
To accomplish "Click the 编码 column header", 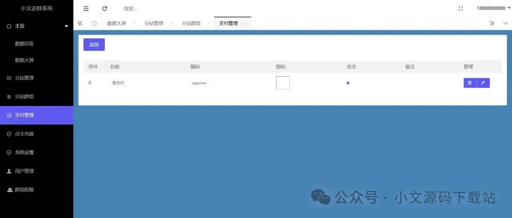I will pyautogui.click(x=195, y=67).
